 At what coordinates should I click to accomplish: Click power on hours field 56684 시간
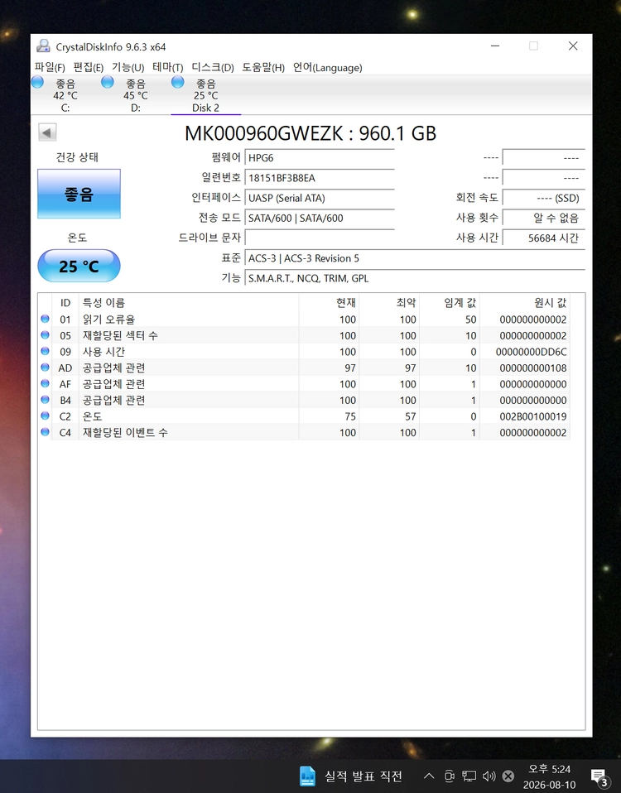click(544, 238)
